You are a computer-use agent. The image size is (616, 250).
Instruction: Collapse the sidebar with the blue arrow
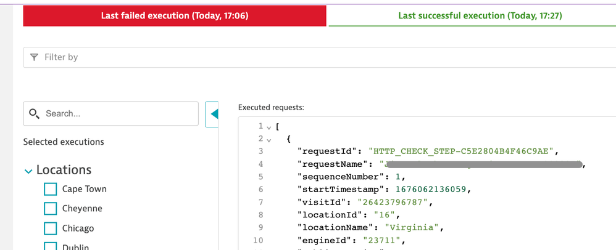tap(212, 114)
